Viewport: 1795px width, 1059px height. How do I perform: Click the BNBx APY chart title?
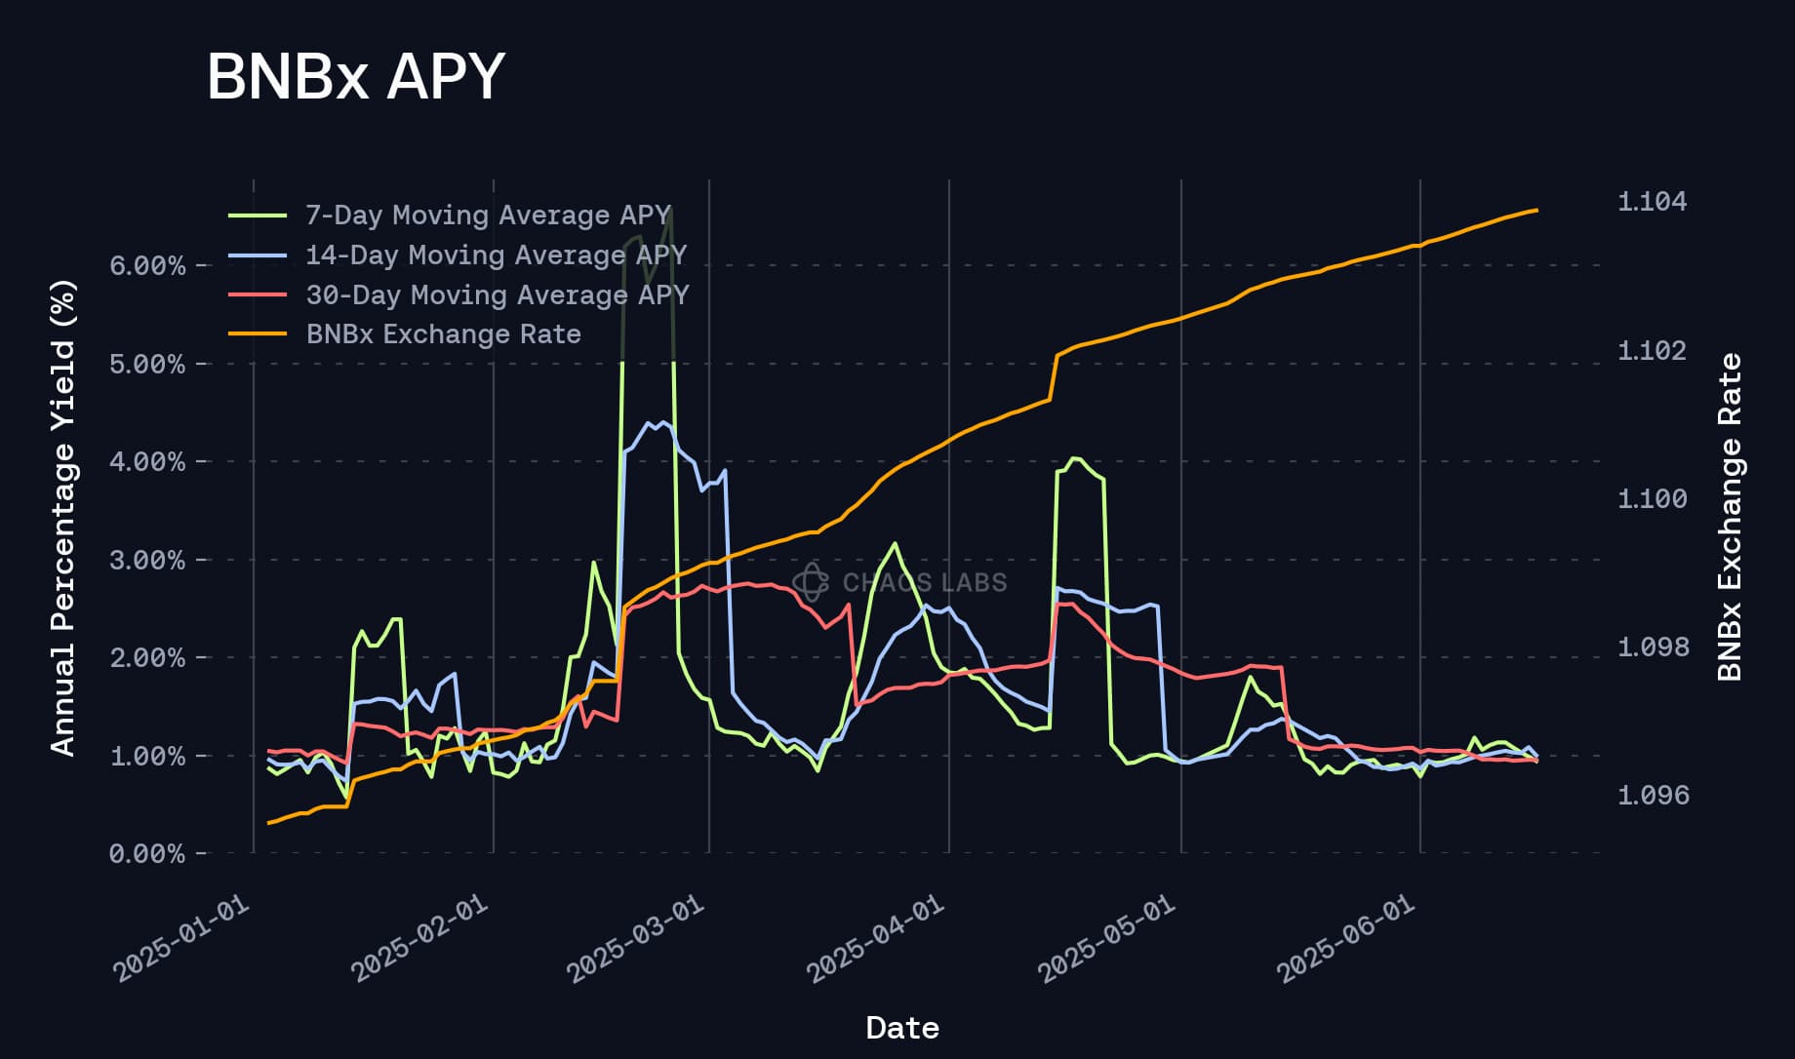(355, 76)
